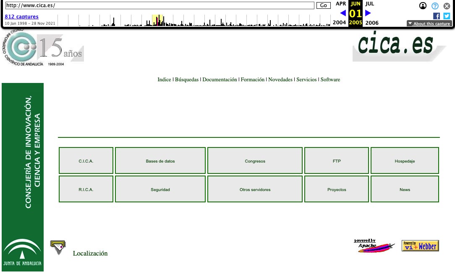Expand the About this capture dropdown

[429, 24]
